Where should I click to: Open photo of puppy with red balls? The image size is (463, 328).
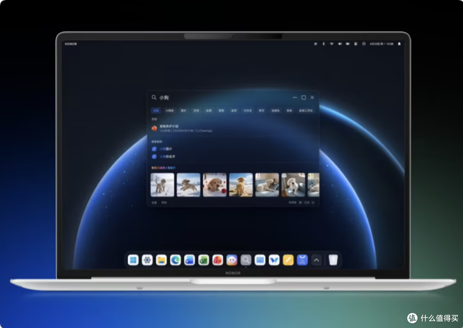coord(215,185)
